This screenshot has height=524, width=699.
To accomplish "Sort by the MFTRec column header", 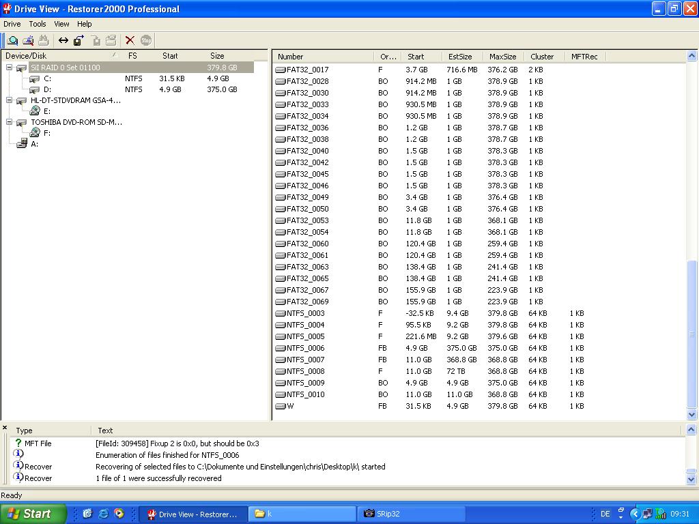I will [586, 57].
